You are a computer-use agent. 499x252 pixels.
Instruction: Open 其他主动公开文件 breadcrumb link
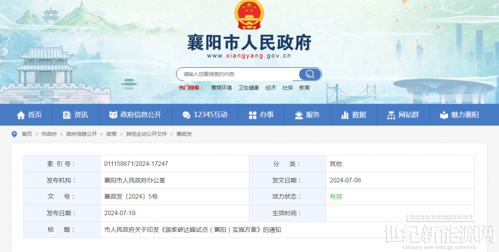(146, 134)
